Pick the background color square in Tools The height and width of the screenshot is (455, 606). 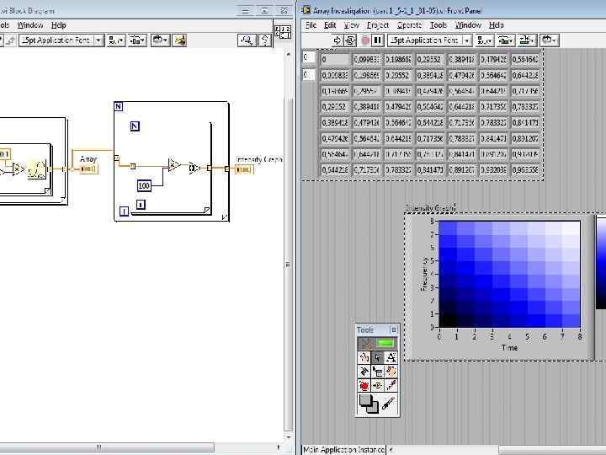coord(374,408)
